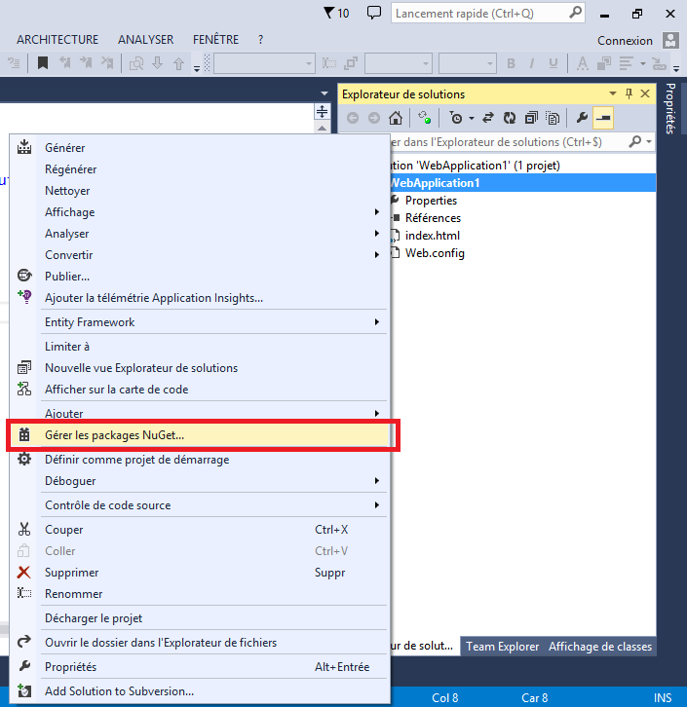Click the notifications flag icon showing 10

336,13
